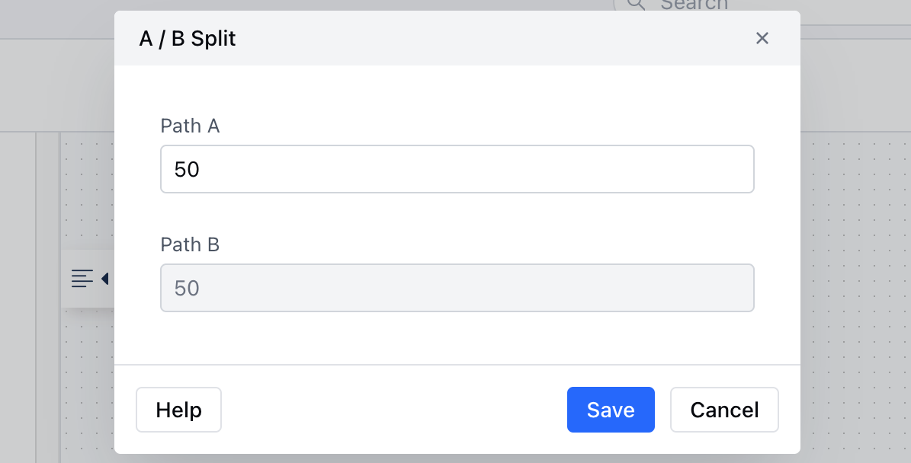911x463 pixels.
Task: Collapse the side panel with the triangle arrow
Action: click(105, 279)
